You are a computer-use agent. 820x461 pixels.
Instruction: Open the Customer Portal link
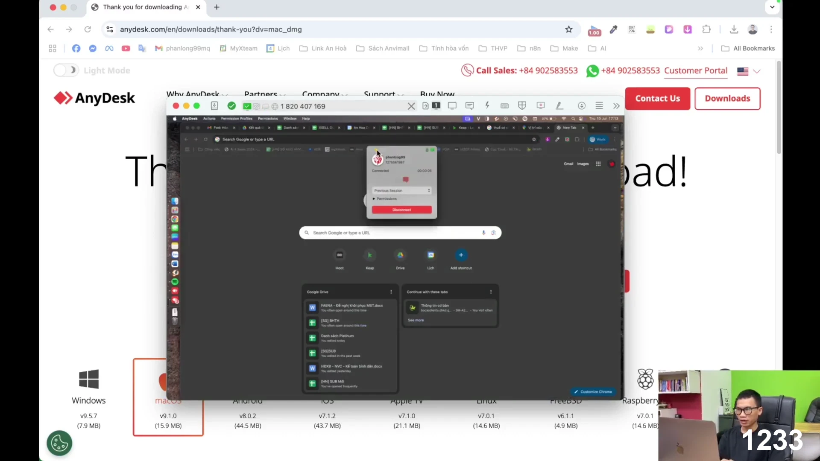click(696, 70)
